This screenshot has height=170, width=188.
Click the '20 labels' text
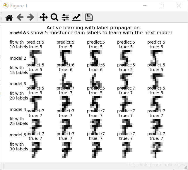(x=19, y=98)
